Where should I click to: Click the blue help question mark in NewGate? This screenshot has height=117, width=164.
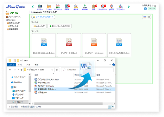pos(145,9)
